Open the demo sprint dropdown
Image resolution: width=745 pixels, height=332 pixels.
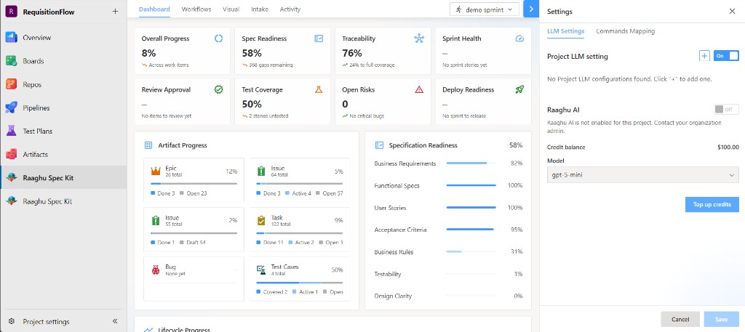pyautogui.click(x=484, y=9)
